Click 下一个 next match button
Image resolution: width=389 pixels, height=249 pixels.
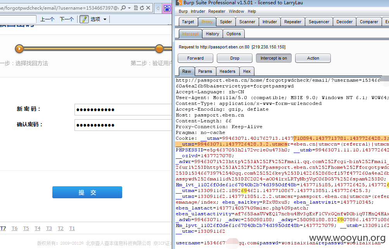coord(67,19)
